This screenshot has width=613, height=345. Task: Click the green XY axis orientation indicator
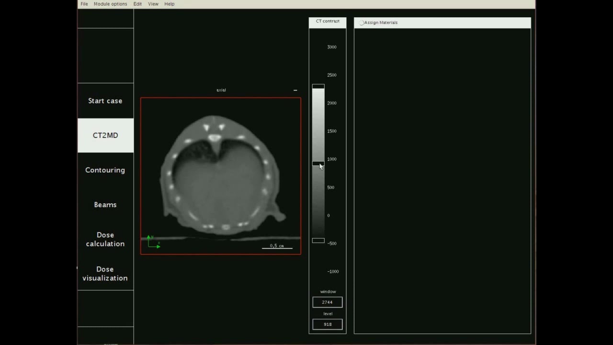tap(154, 241)
